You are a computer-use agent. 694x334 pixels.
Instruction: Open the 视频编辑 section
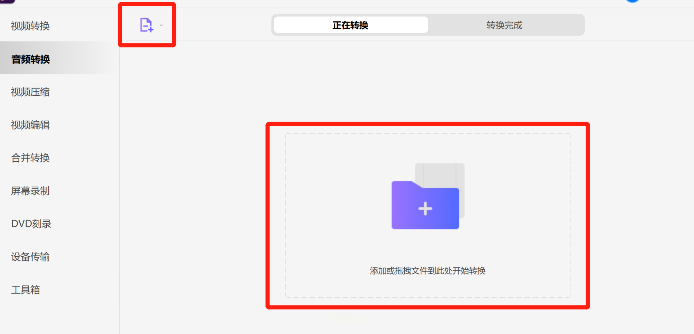(x=30, y=125)
